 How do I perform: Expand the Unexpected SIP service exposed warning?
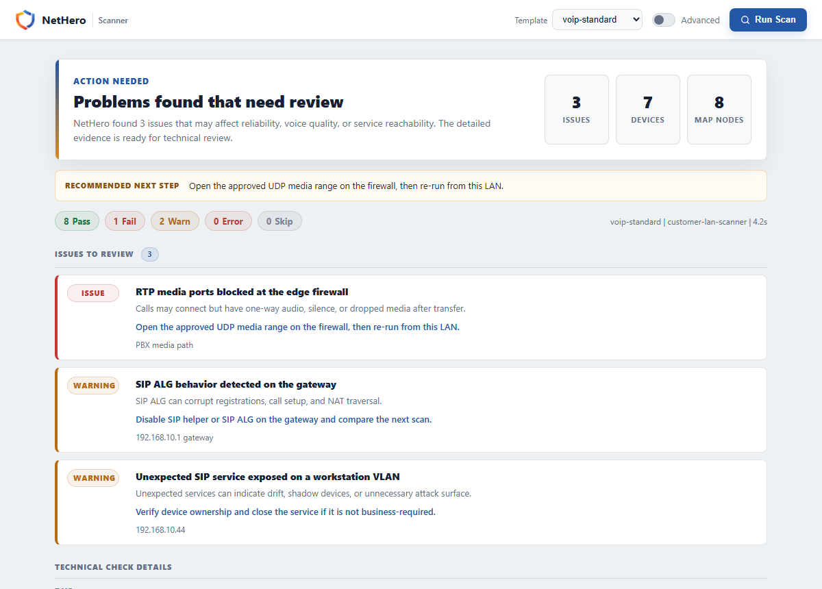coord(411,503)
